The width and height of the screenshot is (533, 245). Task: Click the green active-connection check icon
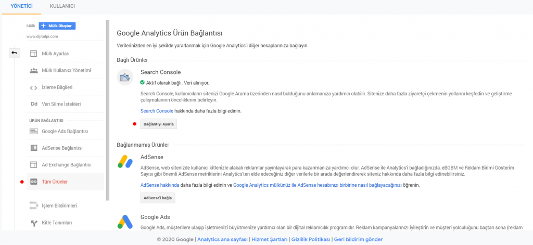tap(143, 82)
